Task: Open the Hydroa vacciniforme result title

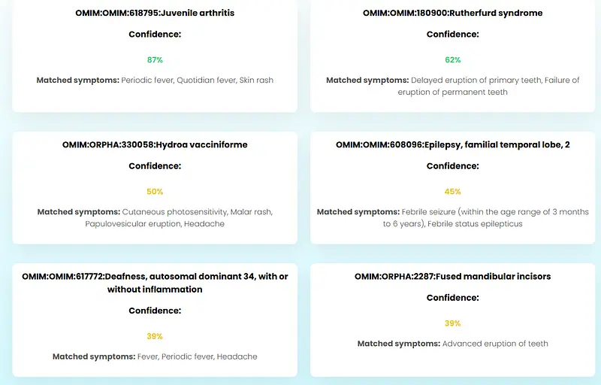Action: tap(155, 144)
